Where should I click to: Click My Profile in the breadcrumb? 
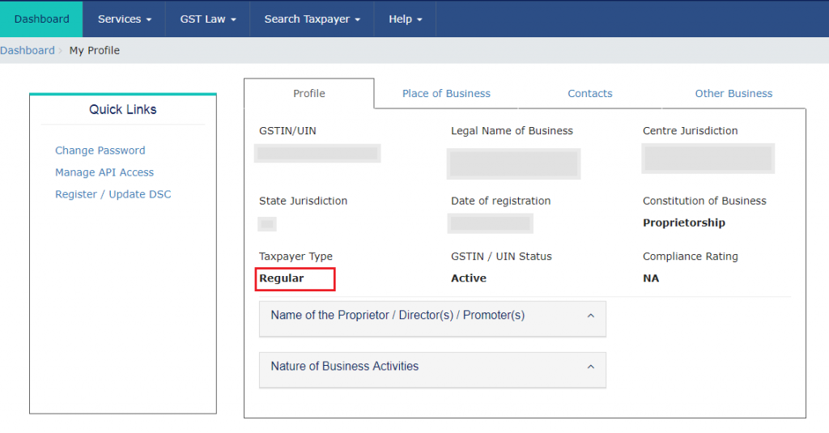click(x=94, y=50)
